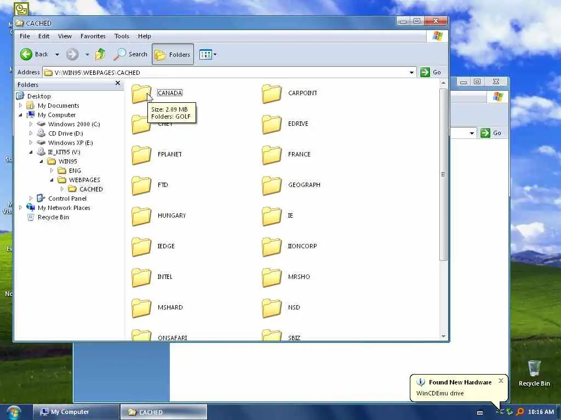Click the file list scroll up arrow
Viewport: 561px width, 420px height.
(x=443, y=83)
